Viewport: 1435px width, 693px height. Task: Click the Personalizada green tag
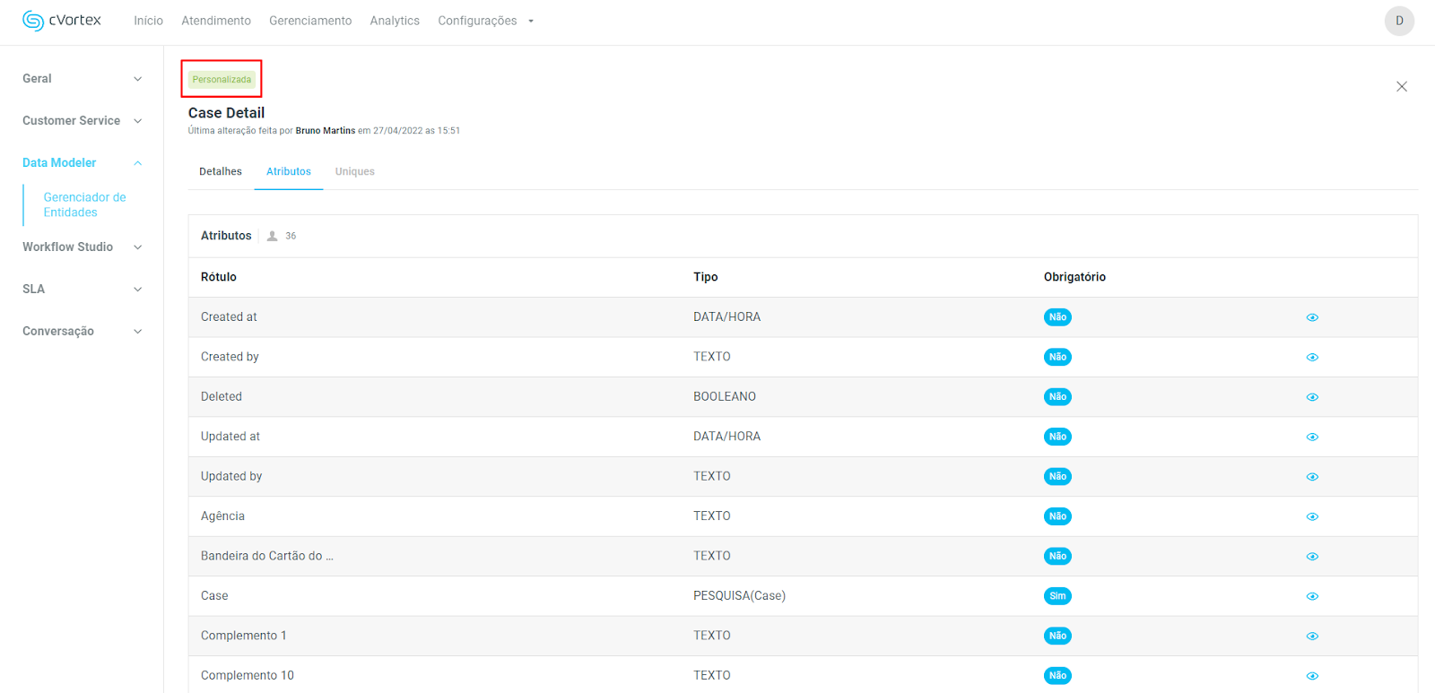(x=222, y=80)
